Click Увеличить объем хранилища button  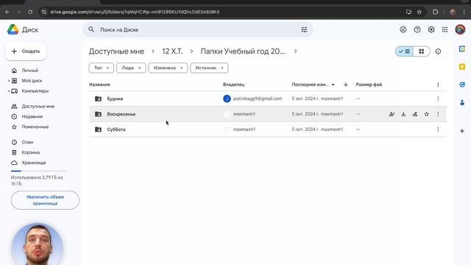(x=45, y=200)
